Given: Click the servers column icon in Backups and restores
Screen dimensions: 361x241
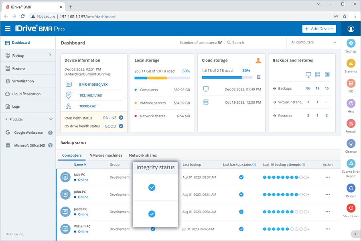Looking at the screenshot, I should 318,74.
